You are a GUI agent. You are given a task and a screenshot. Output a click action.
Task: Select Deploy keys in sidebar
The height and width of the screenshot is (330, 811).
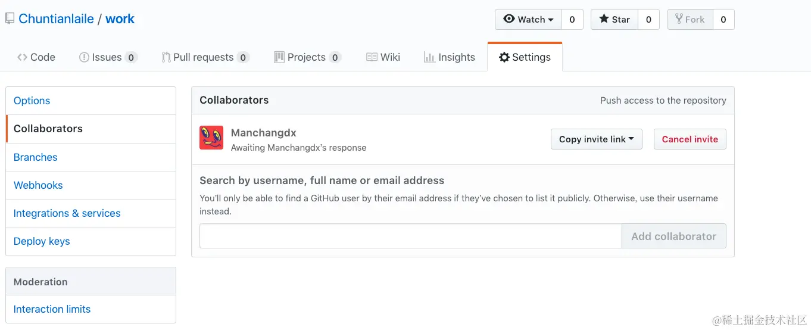click(x=42, y=241)
